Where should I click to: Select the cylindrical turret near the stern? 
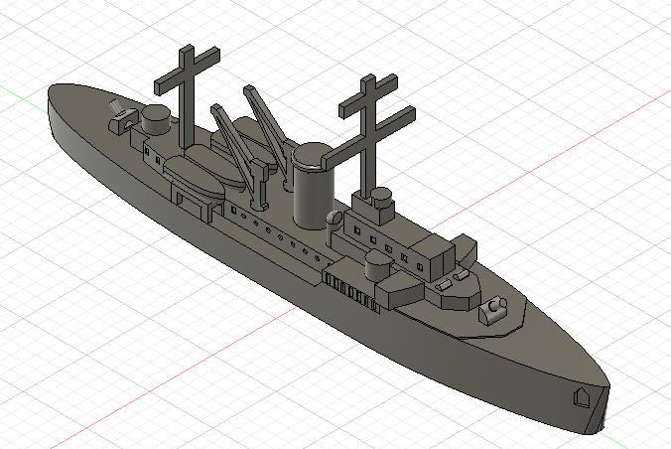[156, 119]
